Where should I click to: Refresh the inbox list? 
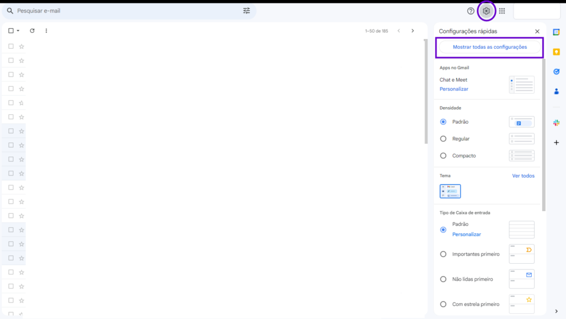(32, 31)
